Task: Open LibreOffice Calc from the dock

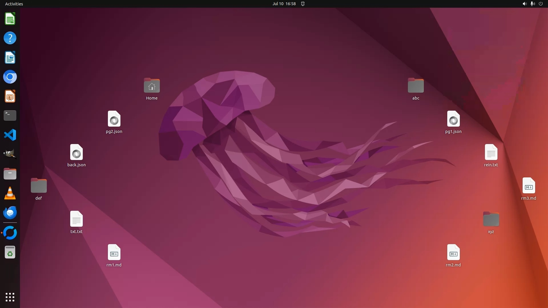Action: (10, 19)
